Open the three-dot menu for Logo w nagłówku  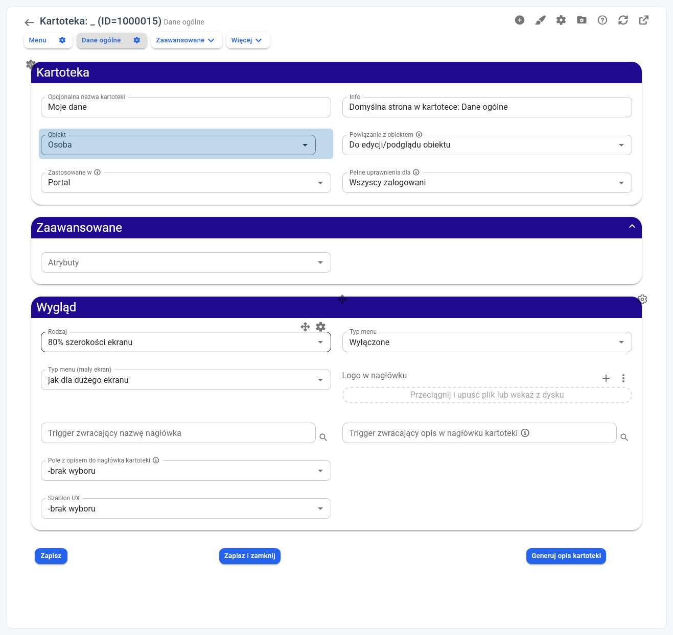pyautogui.click(x=623, y=378)
